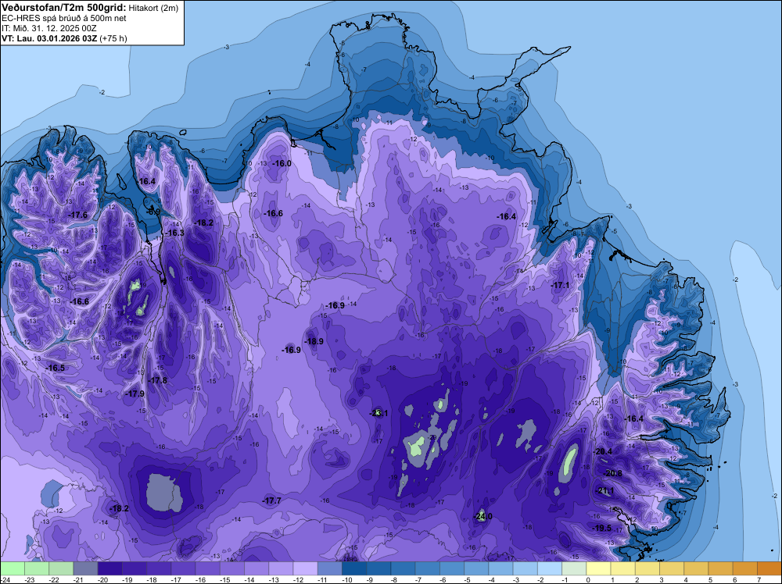The height and width of the screenshot is (584, 782).
Task: Pick the gray -21 legend swatch
Action: 86,568
